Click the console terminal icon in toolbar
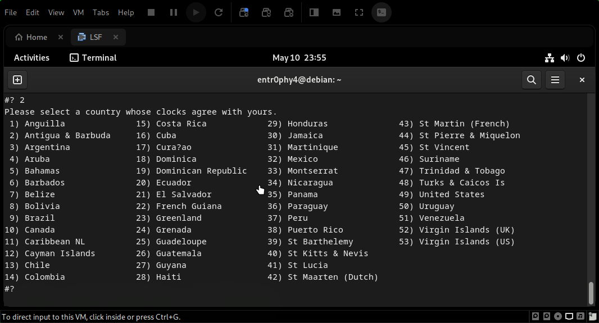Viewport: 599px width, 323px height. (382, 12)
